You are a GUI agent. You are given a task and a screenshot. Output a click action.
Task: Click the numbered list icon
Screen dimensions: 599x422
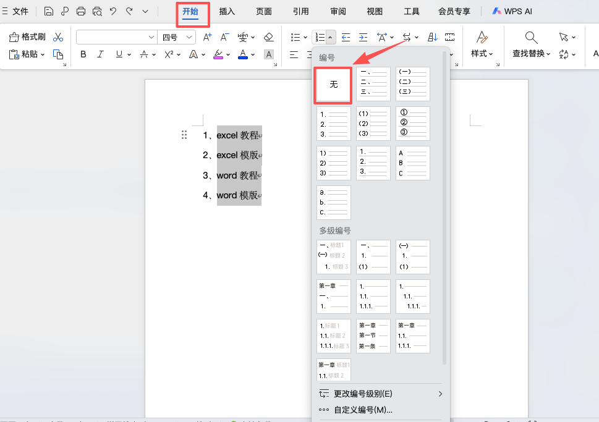click(x=320, y=37)
